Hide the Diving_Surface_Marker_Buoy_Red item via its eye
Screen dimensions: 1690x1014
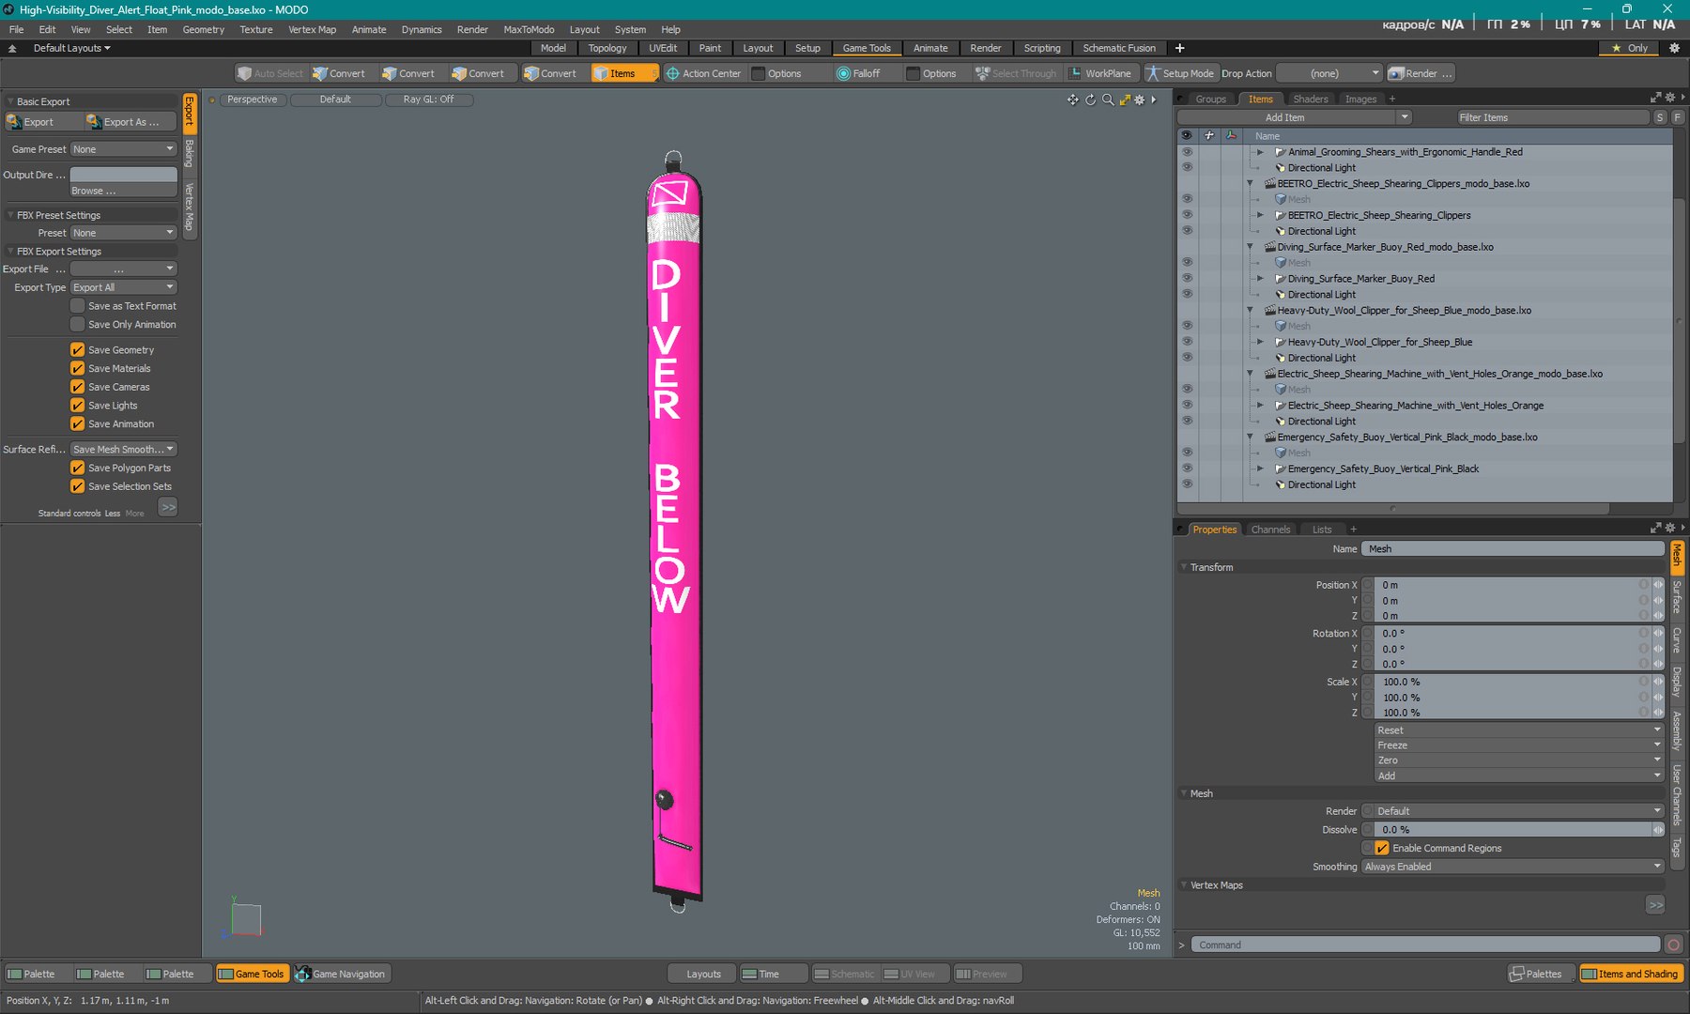[1187, 279]
